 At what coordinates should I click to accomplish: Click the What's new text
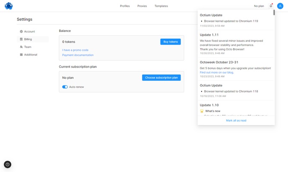[213, 111]
